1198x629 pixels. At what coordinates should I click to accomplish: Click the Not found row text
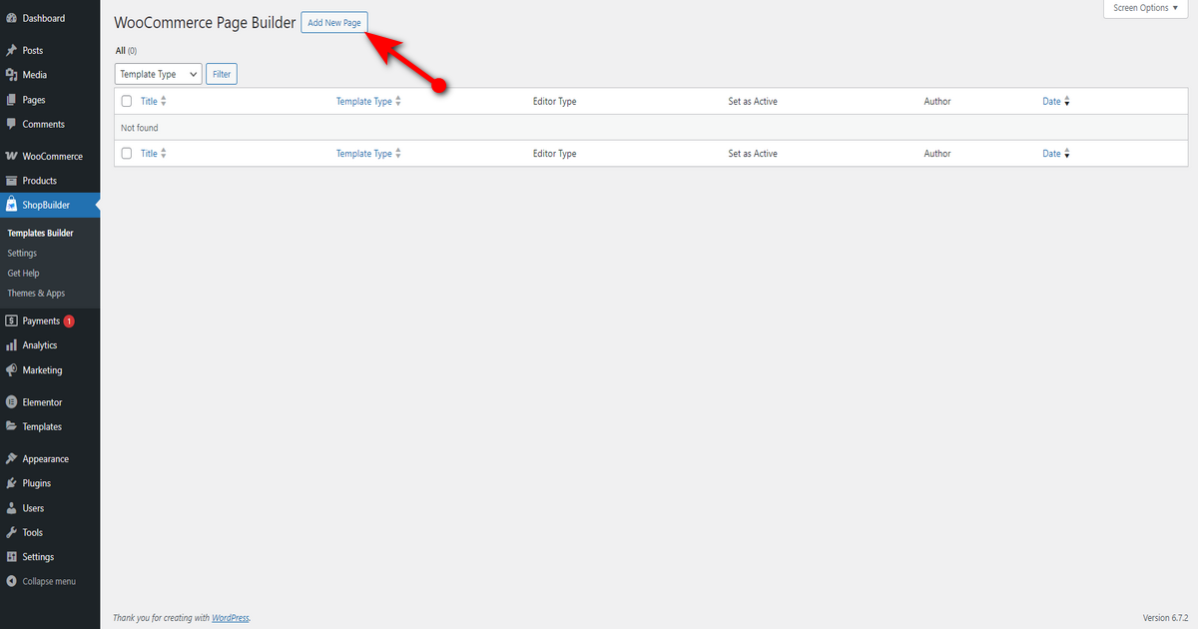click(x=140, y=128)
